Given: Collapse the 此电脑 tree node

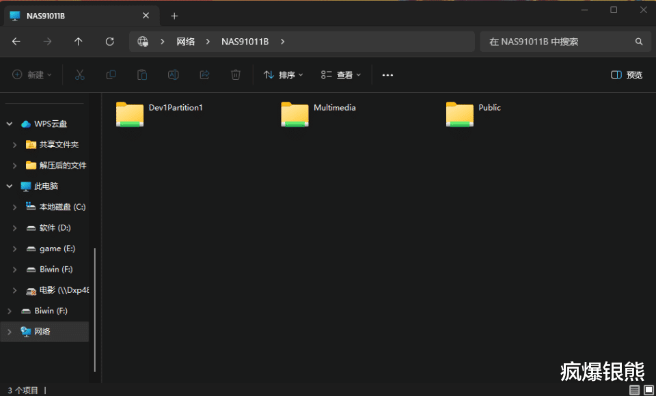Looking at the screenshot, I should 9,186.
